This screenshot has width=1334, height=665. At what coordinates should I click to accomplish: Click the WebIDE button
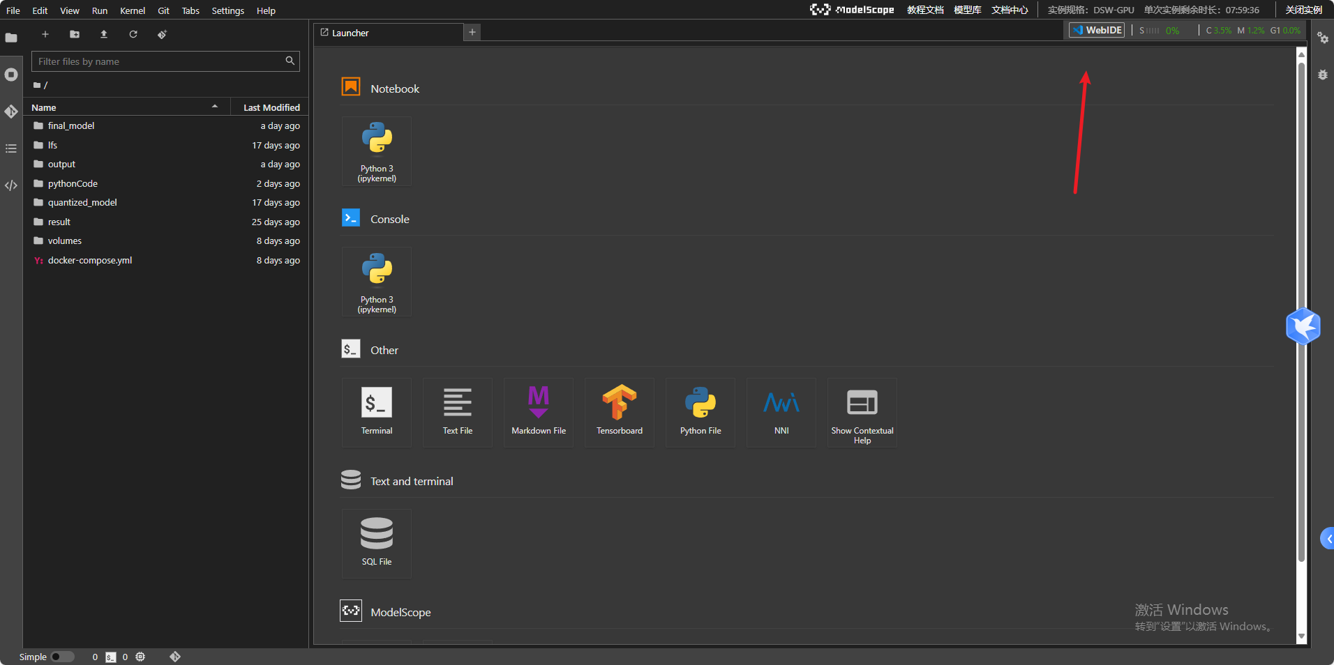point(1097,30)
